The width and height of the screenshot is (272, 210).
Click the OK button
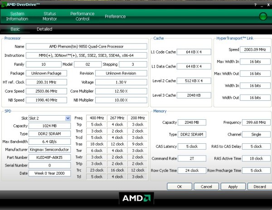click(180, 186)
